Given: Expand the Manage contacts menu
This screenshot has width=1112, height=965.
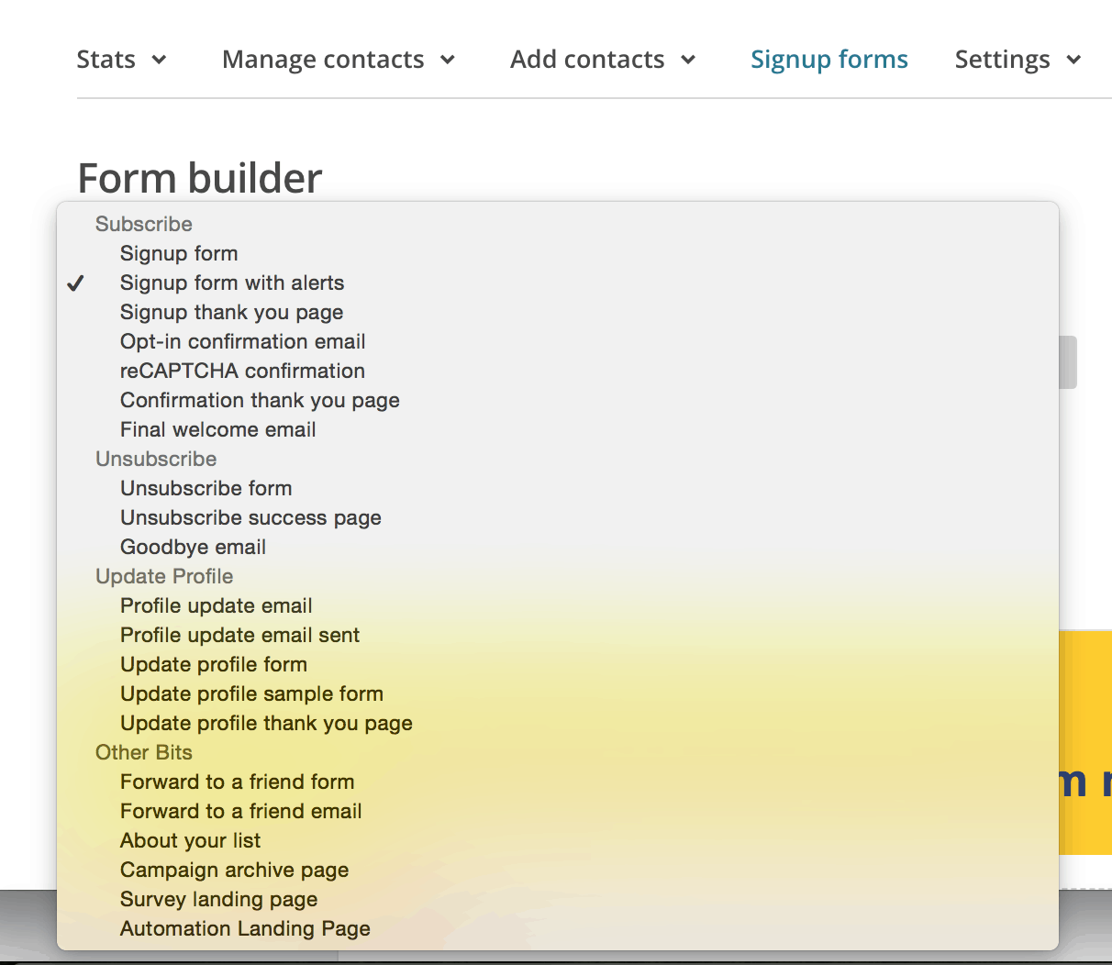Looking at the screenshot, I should (x=338, y=60).
